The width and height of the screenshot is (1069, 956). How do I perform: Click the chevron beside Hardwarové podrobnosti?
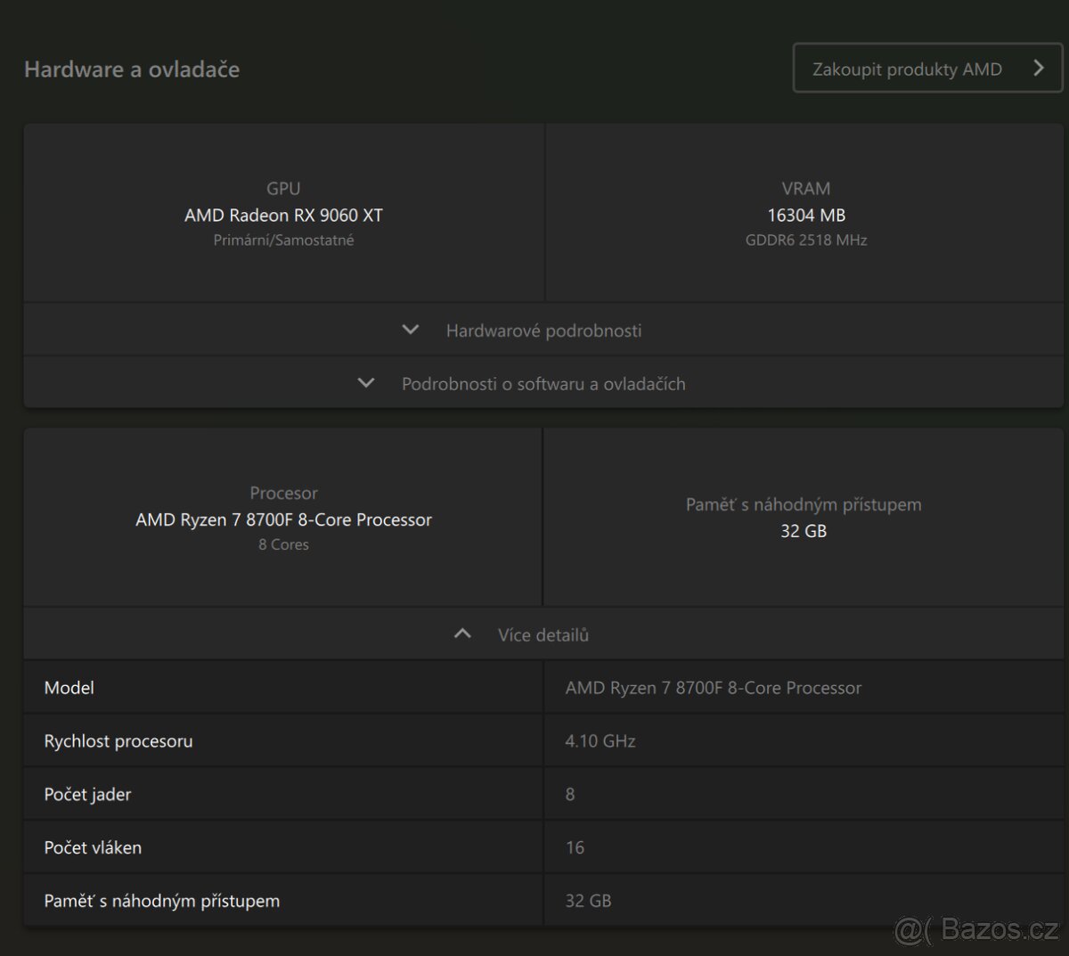click(x=411, y=330)
